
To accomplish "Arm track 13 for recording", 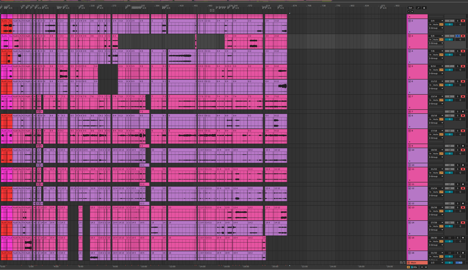I will point(463,207).
